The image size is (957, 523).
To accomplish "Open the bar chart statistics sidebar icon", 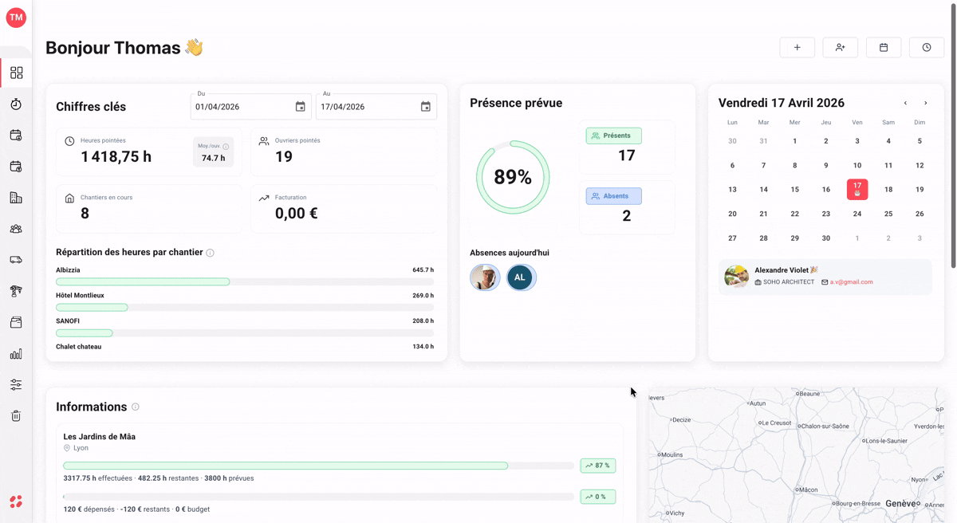I will tap(16, 354).
